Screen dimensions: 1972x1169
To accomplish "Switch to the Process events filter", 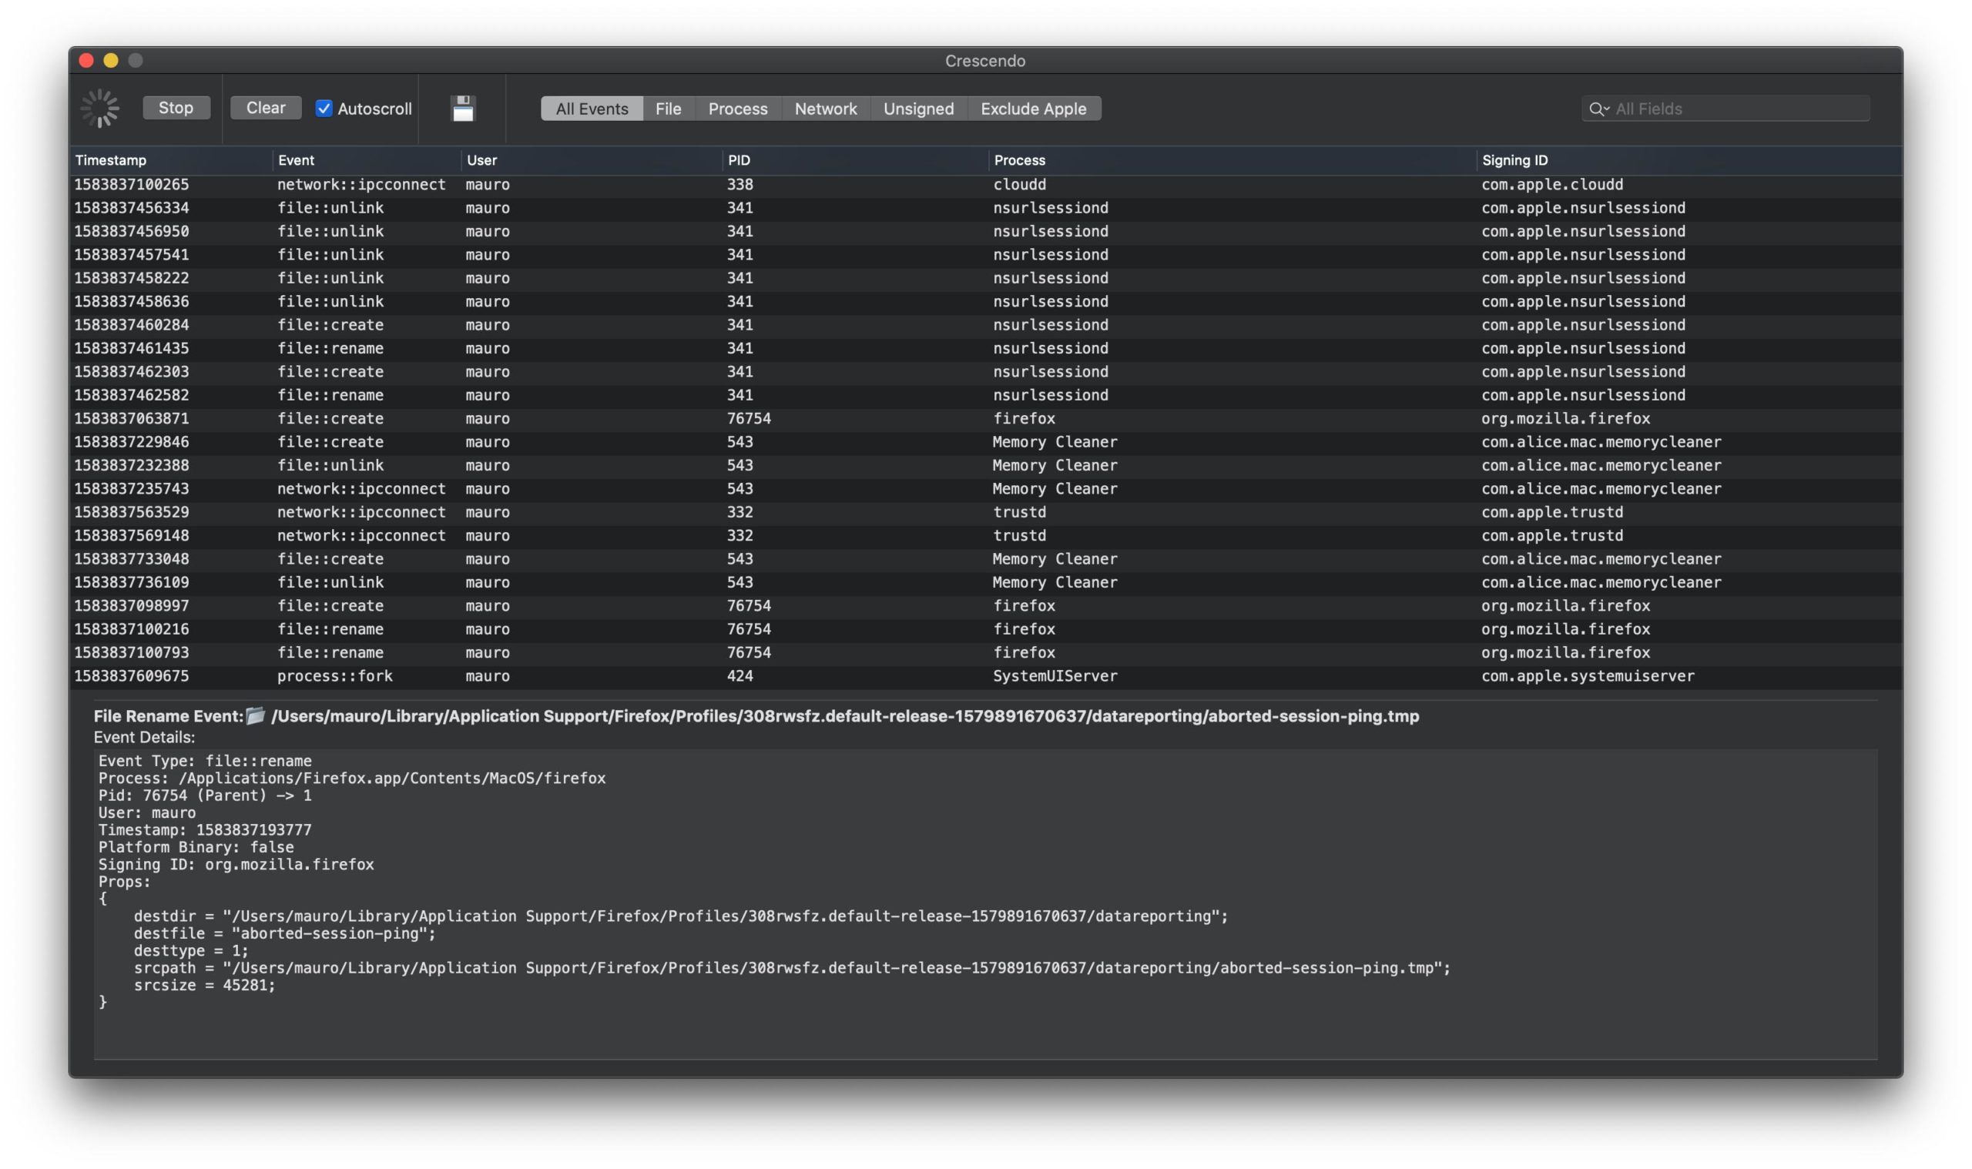I will coord(737,109).
